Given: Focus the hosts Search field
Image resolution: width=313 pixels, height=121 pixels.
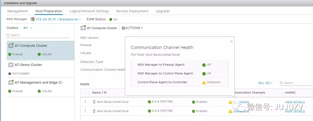Looking at the screenshot, I should coord(296,83).
